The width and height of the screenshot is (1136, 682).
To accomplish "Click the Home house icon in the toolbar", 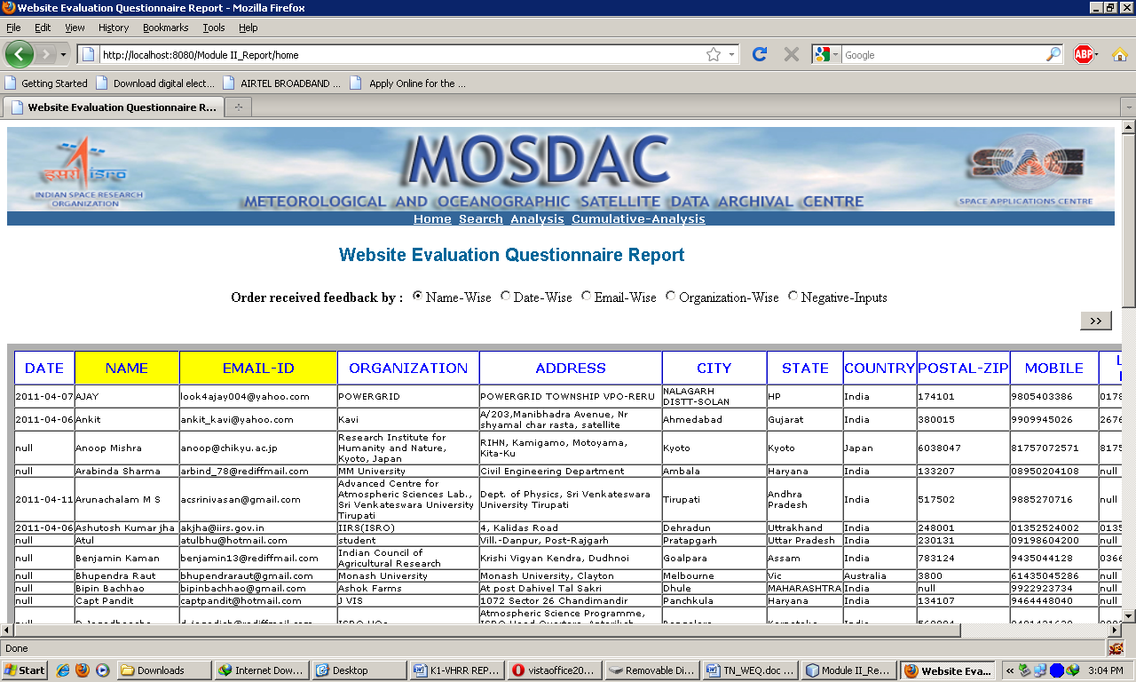I will (1119, 54).
